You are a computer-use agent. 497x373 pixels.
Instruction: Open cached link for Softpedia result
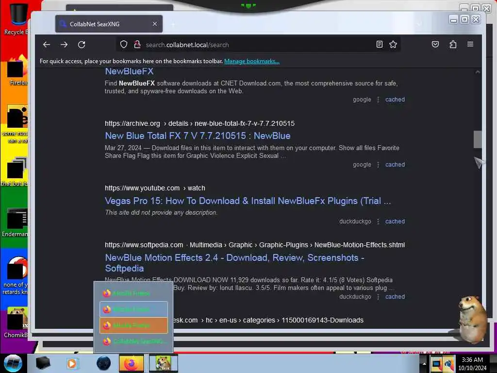pos(395,297)
